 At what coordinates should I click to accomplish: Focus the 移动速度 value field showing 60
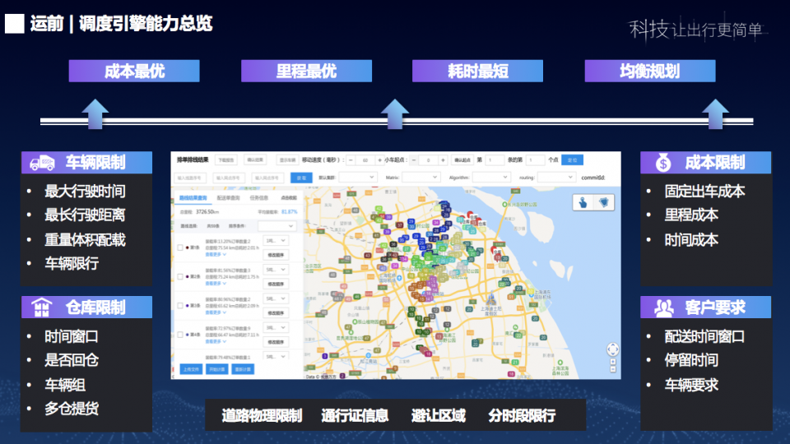[x=365, y=160]
